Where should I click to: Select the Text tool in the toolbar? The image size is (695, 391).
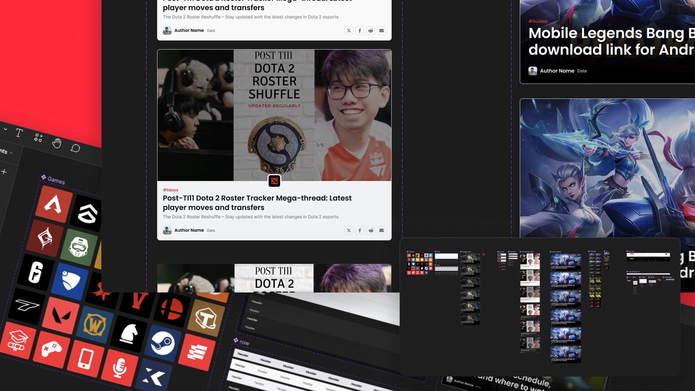19,133
